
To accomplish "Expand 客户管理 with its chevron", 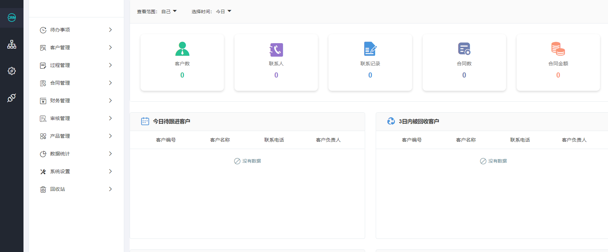I will tap(110, 47).
